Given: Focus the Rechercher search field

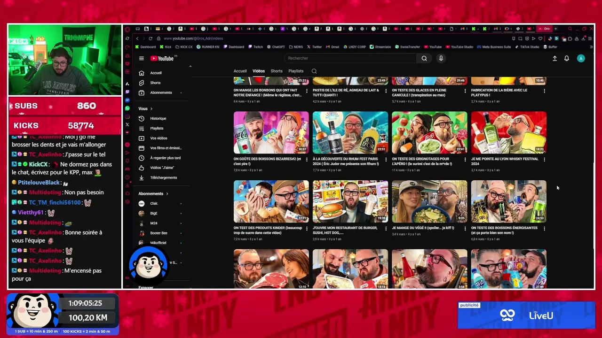Looking at the screenshot, I should 350,58.
